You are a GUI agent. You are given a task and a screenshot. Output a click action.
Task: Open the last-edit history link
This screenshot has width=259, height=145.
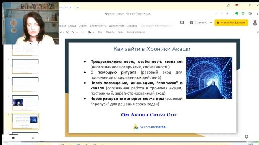pos(157,26)
